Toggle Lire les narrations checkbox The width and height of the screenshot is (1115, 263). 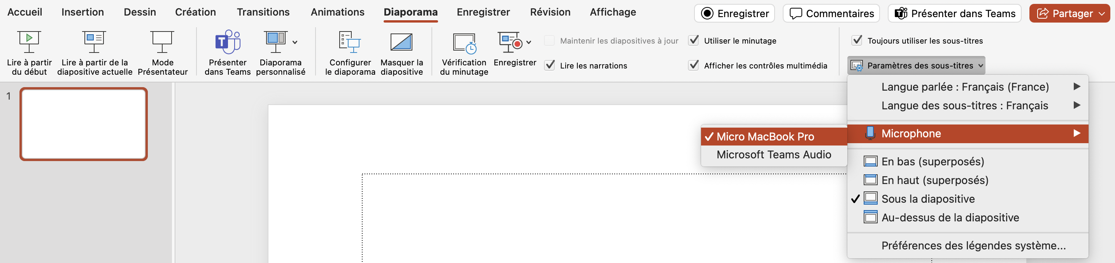click(550, 65)
